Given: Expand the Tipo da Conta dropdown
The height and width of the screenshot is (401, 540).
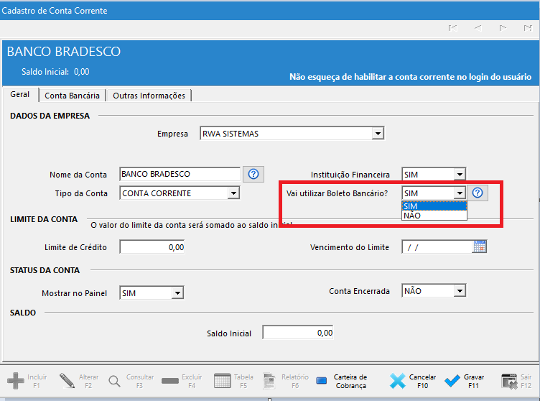Looking at the screenshot, I should (233, 193).
